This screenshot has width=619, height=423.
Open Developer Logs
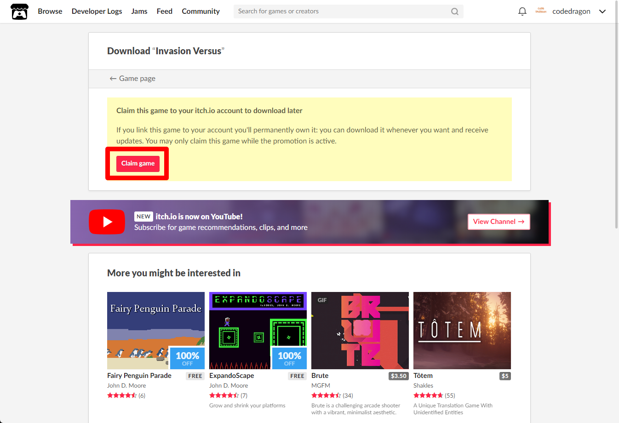[97, 11]
